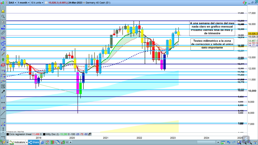Open the 10 k units dropdown
Viewport: 258px width, 145px height.
point(36,3)
